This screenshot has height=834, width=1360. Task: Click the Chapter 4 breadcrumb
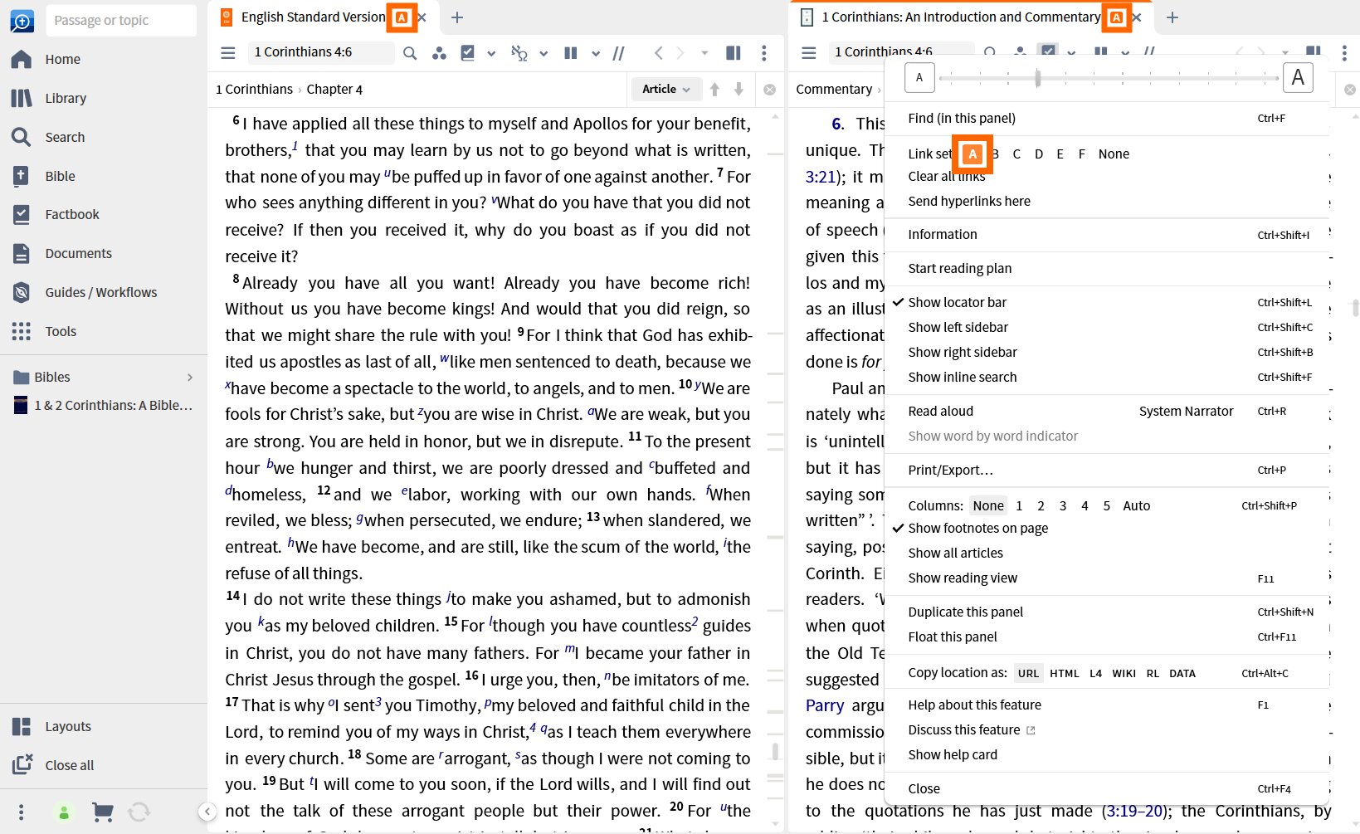[x=334, y=89]
